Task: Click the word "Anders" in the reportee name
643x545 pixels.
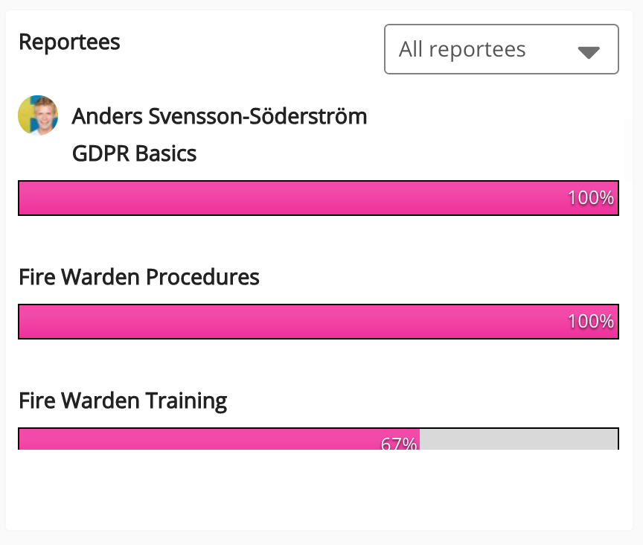Action: coord(107,116)
